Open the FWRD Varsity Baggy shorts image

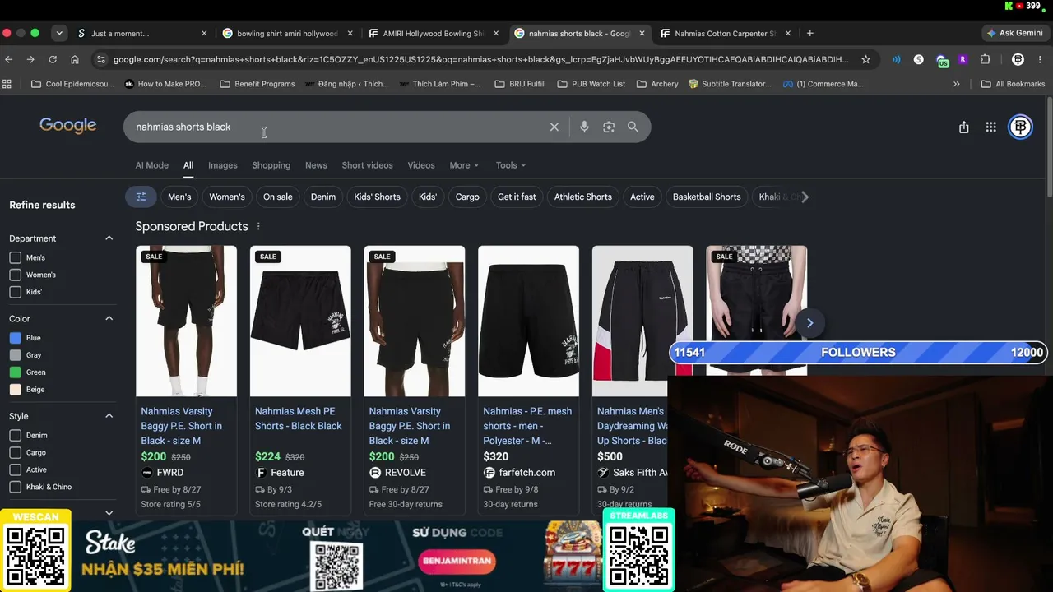click(x=186, y=321)
